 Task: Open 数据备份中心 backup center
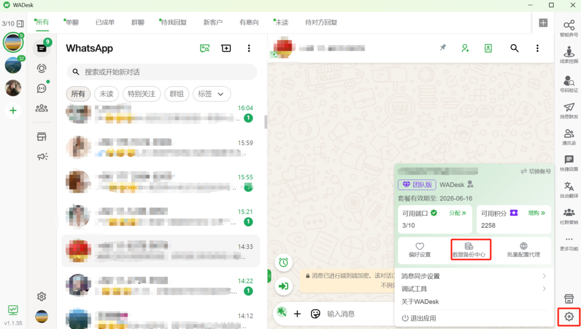pos(469,250)
